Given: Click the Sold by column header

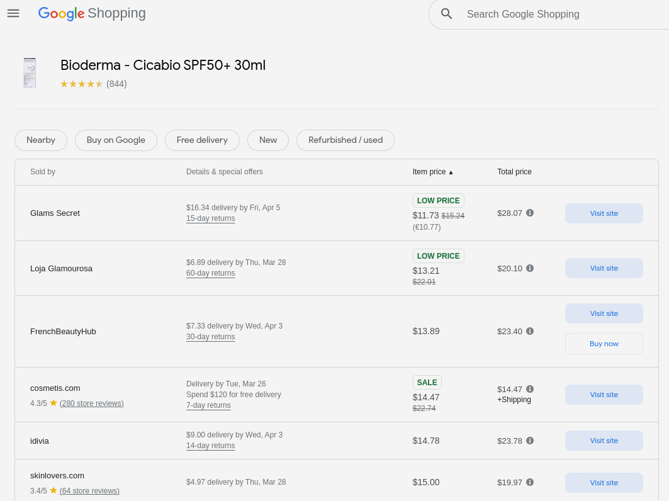Looking at the screenshot, I should 43,172.
